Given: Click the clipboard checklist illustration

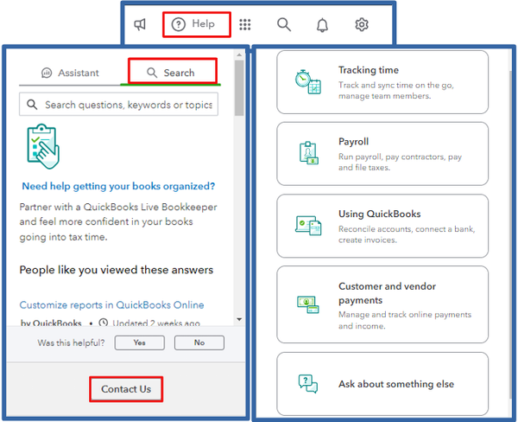Looking at the screenshot, I should pos(43,146).
